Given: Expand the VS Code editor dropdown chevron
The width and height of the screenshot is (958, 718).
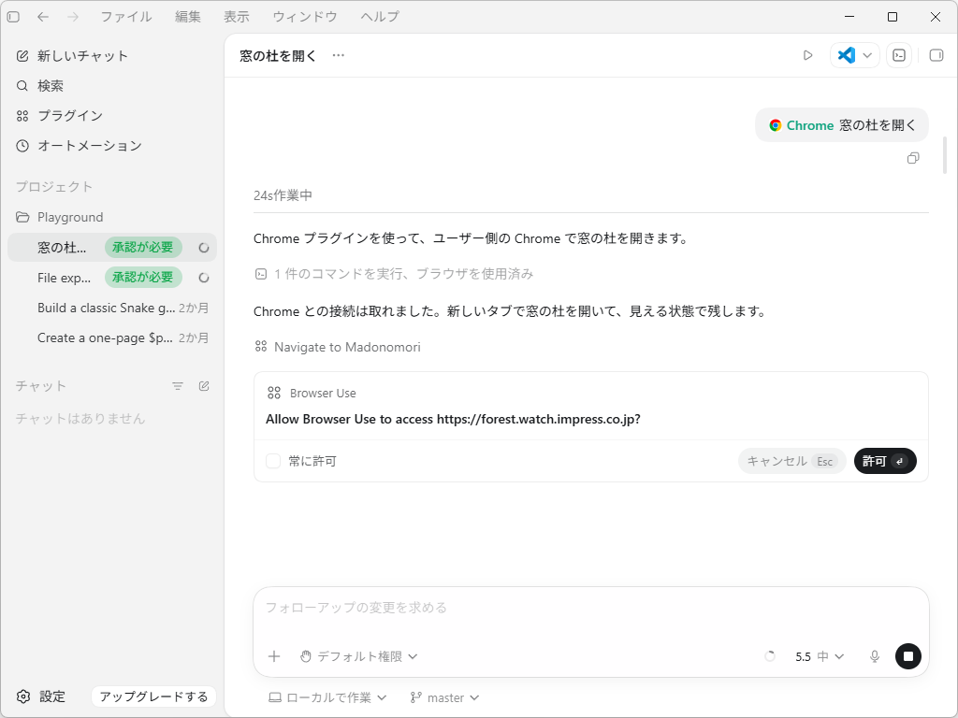Looking at the screenshot, I should click(x=867, y=55).
